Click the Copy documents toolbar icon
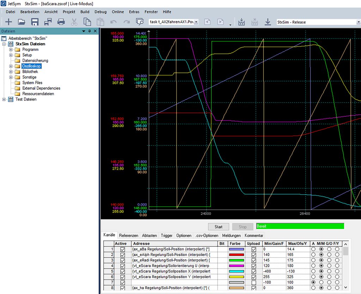 (x=87, y=22)
